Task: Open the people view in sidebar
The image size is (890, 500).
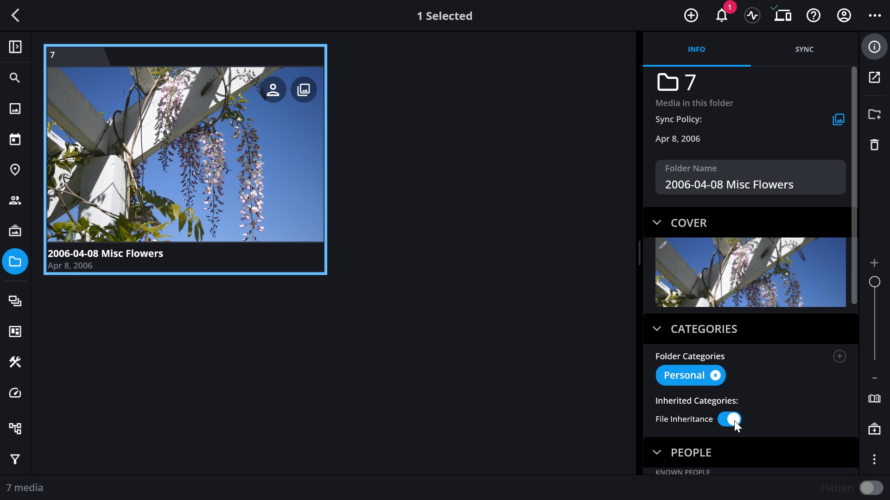Action: (15, 200)
